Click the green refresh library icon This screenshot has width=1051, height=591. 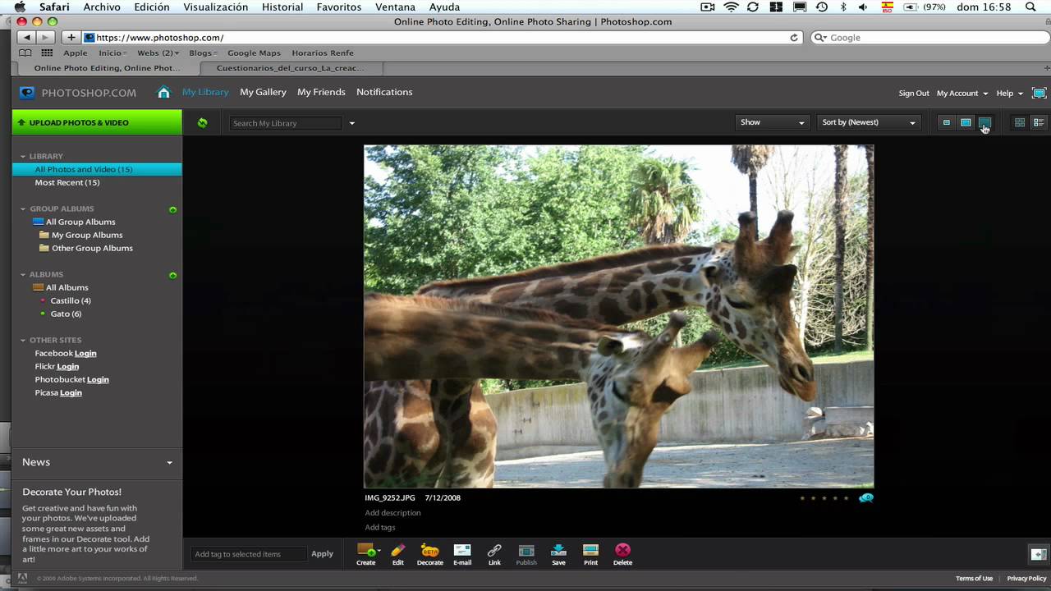tap(202, 123)
